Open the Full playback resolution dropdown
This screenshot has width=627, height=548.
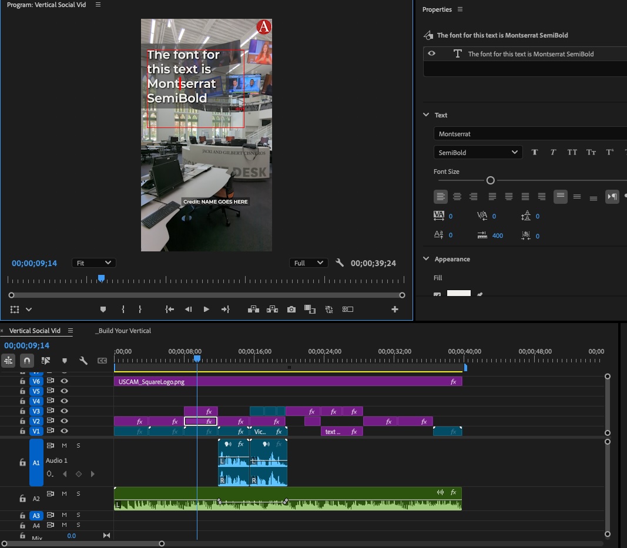click(309, 263)
